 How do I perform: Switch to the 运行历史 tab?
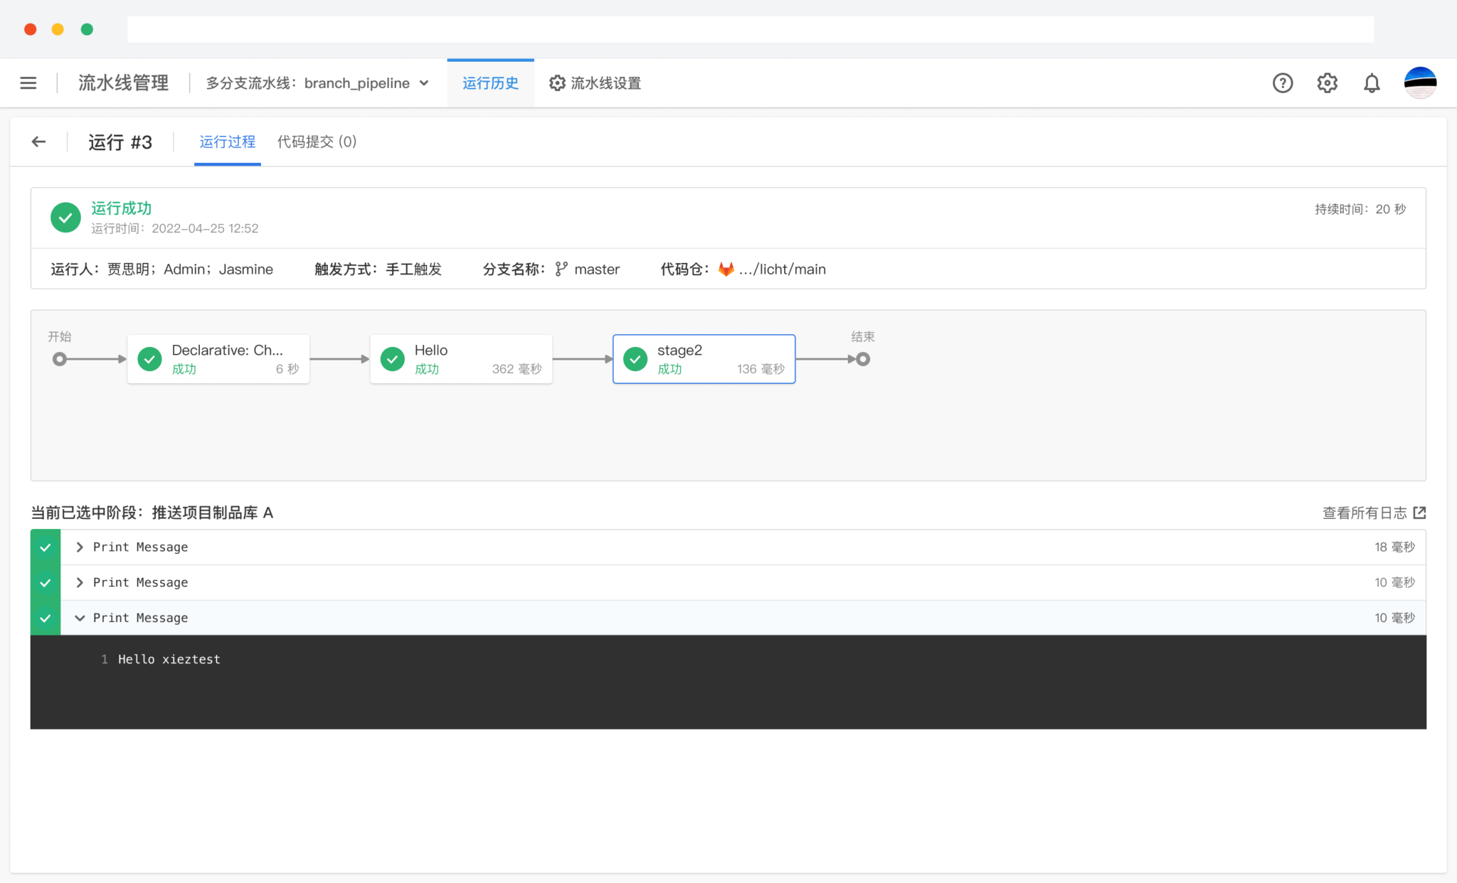tap(490, 83)
